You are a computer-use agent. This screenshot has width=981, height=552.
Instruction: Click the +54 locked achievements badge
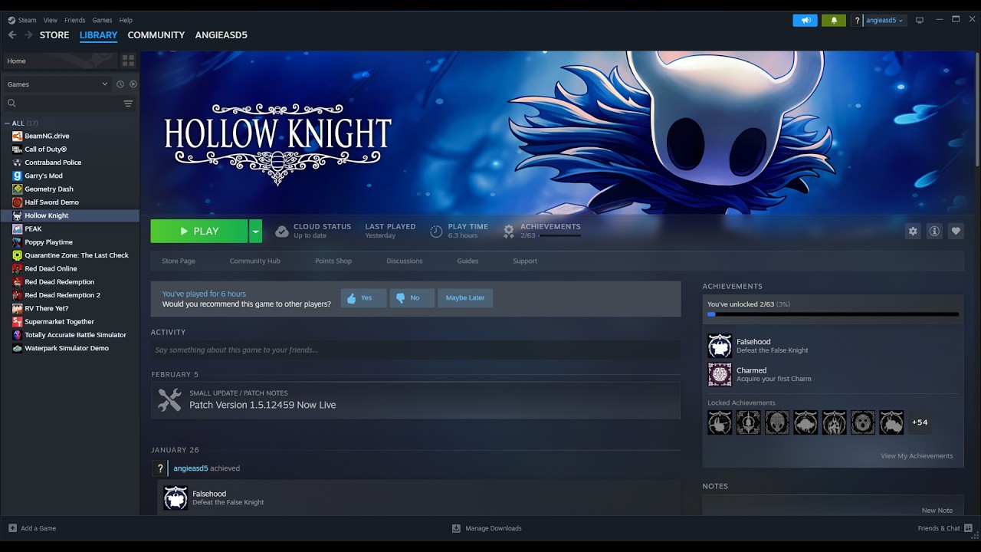pyautogui.click(x=920, y=422)
